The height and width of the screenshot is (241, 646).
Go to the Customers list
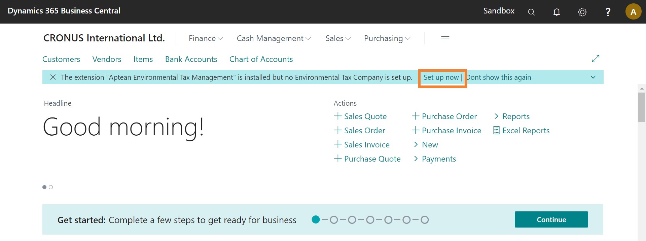(x=61, y=59)
